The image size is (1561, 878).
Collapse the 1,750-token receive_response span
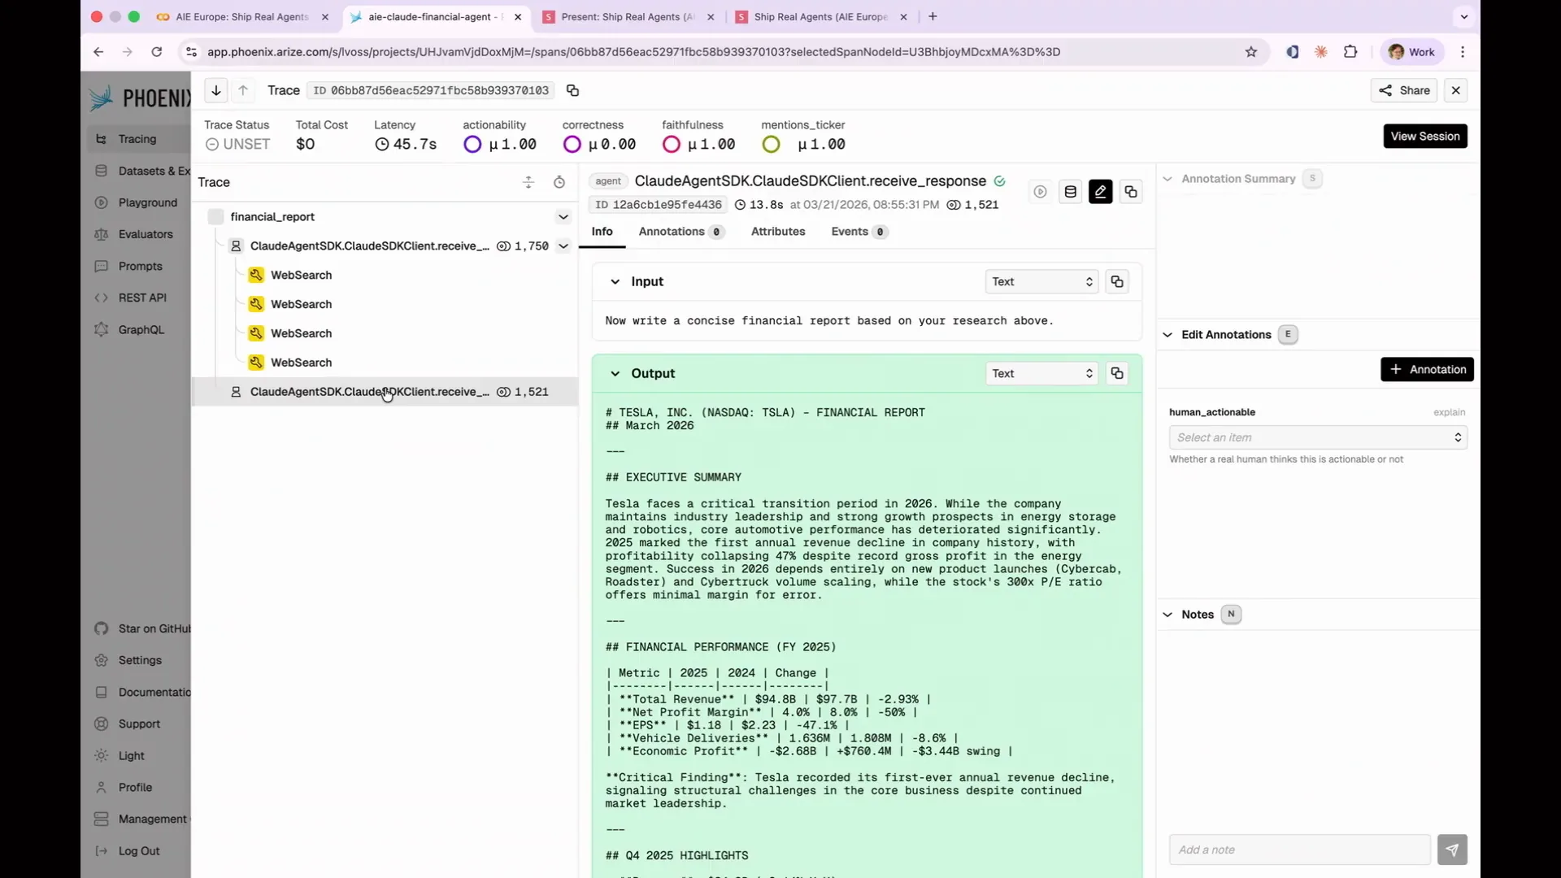click(563, 246)
